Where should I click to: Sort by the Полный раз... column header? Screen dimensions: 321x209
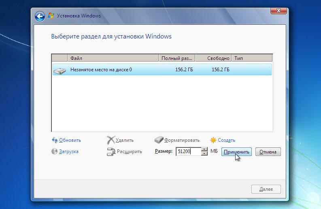point(177,58)
